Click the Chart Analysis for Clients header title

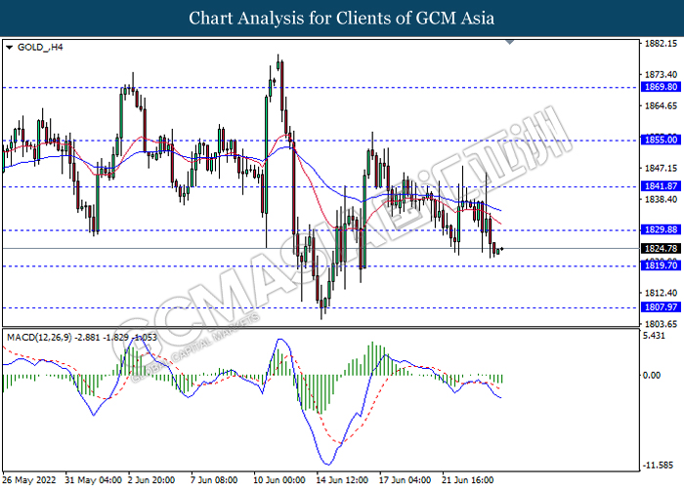tap(342, 18)
